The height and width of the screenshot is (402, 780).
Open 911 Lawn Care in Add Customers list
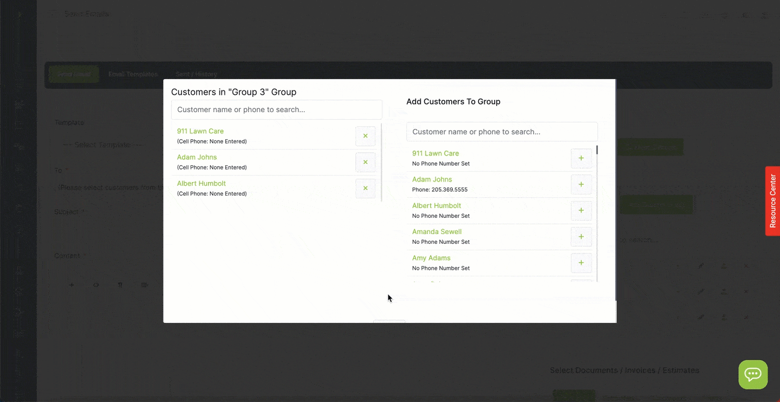pos(435,153)
